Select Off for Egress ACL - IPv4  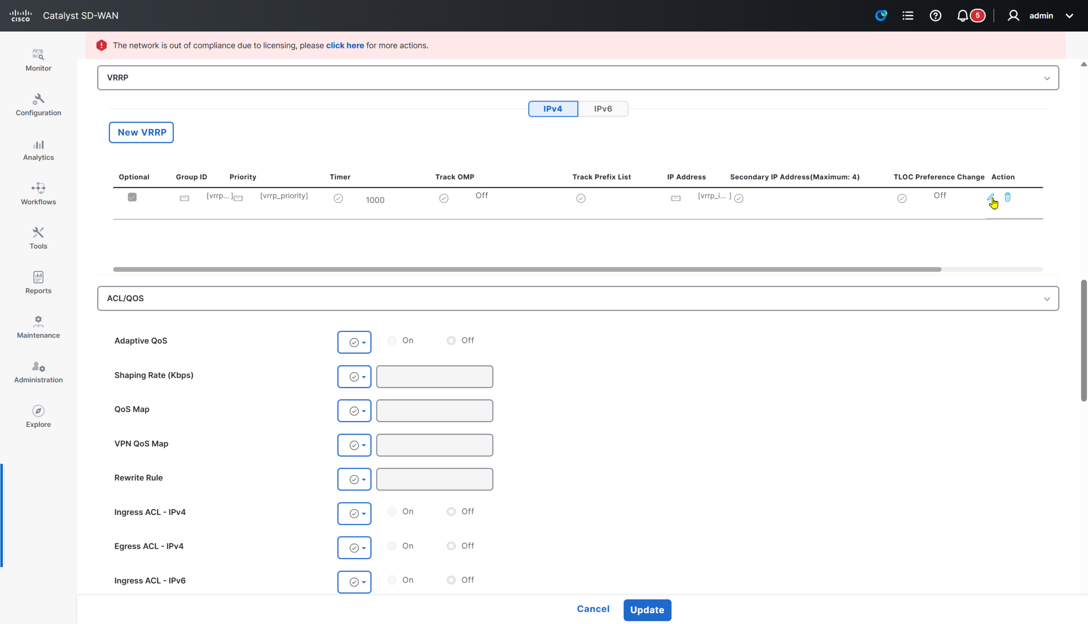tap(451, 545)
